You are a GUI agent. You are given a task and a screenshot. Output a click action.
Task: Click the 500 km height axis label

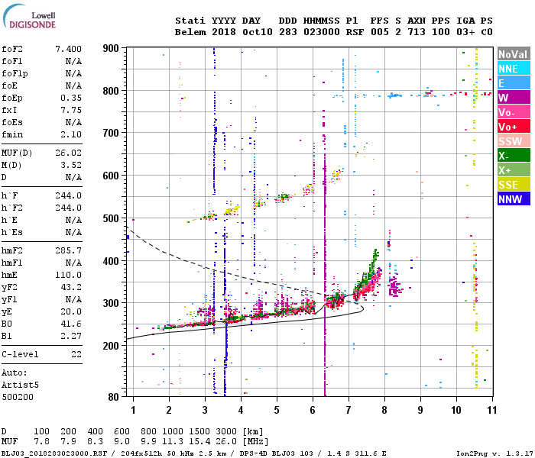click(x=111, y=218)
